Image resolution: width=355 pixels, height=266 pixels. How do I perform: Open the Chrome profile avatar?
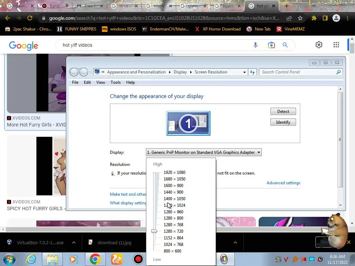click(336, 18)
